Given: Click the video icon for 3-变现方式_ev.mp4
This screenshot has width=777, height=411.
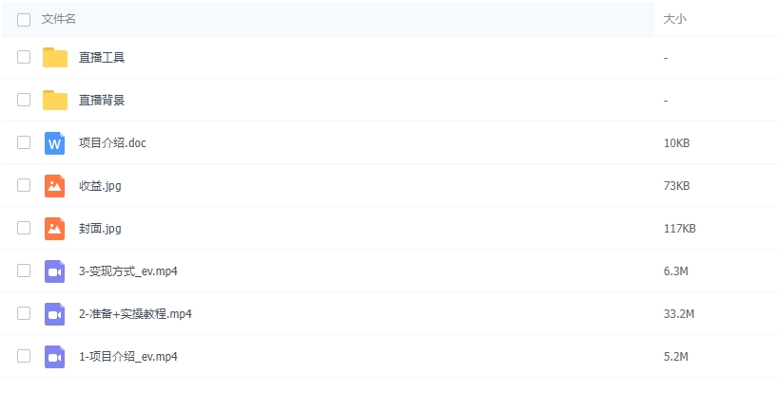Looking at the screenshot, I should [x=54, y=271].
